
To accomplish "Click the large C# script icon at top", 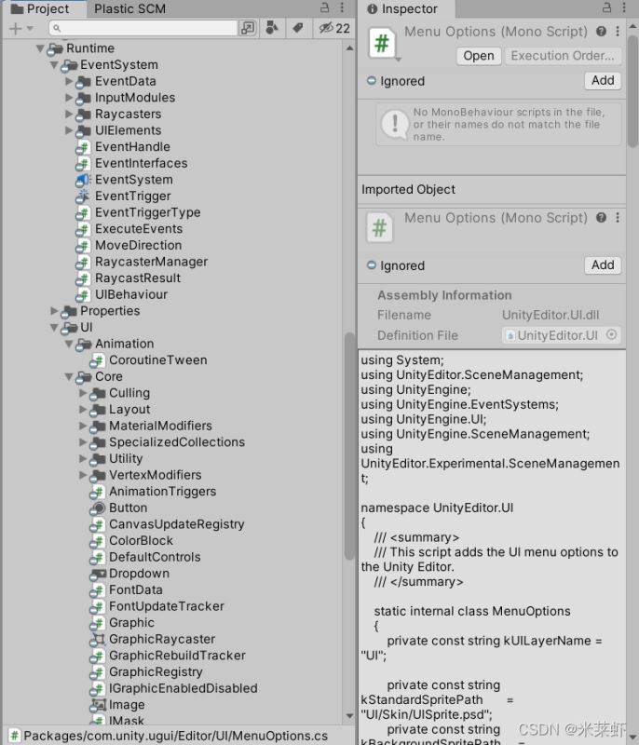I will pos(383,43).
